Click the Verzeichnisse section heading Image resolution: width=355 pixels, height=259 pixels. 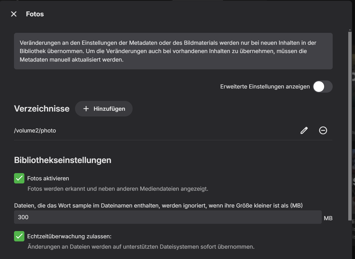pyautogui.click(x=42, y=109)
